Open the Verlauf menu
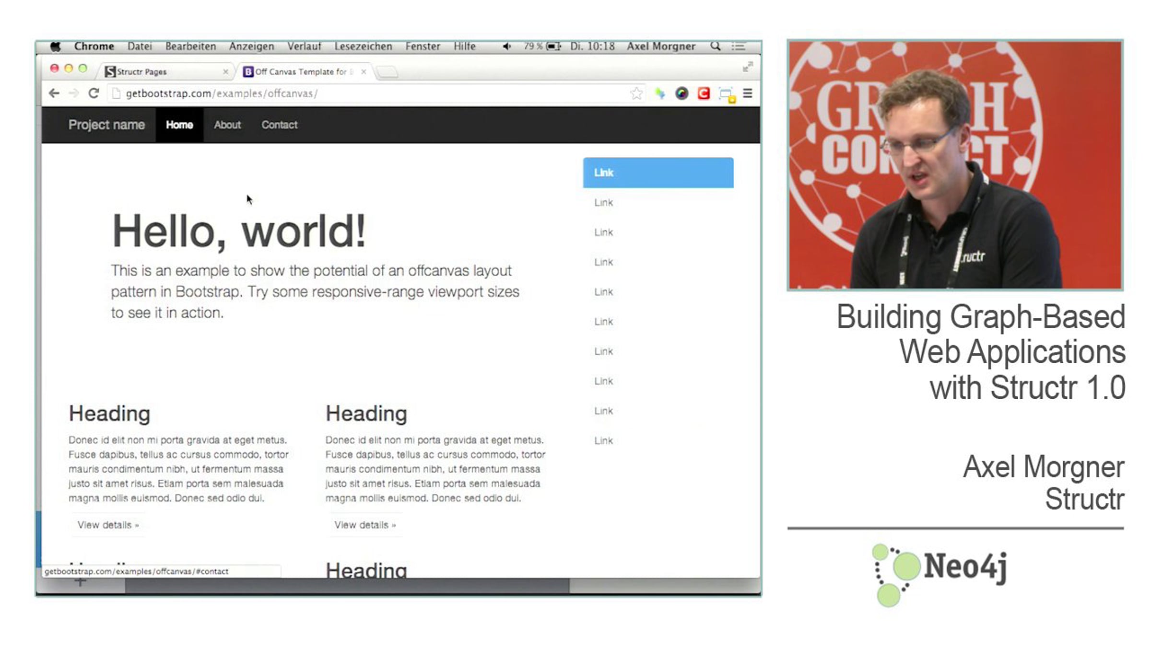The width and height of the screenshot is (1151, 647). tap(304, 46)
